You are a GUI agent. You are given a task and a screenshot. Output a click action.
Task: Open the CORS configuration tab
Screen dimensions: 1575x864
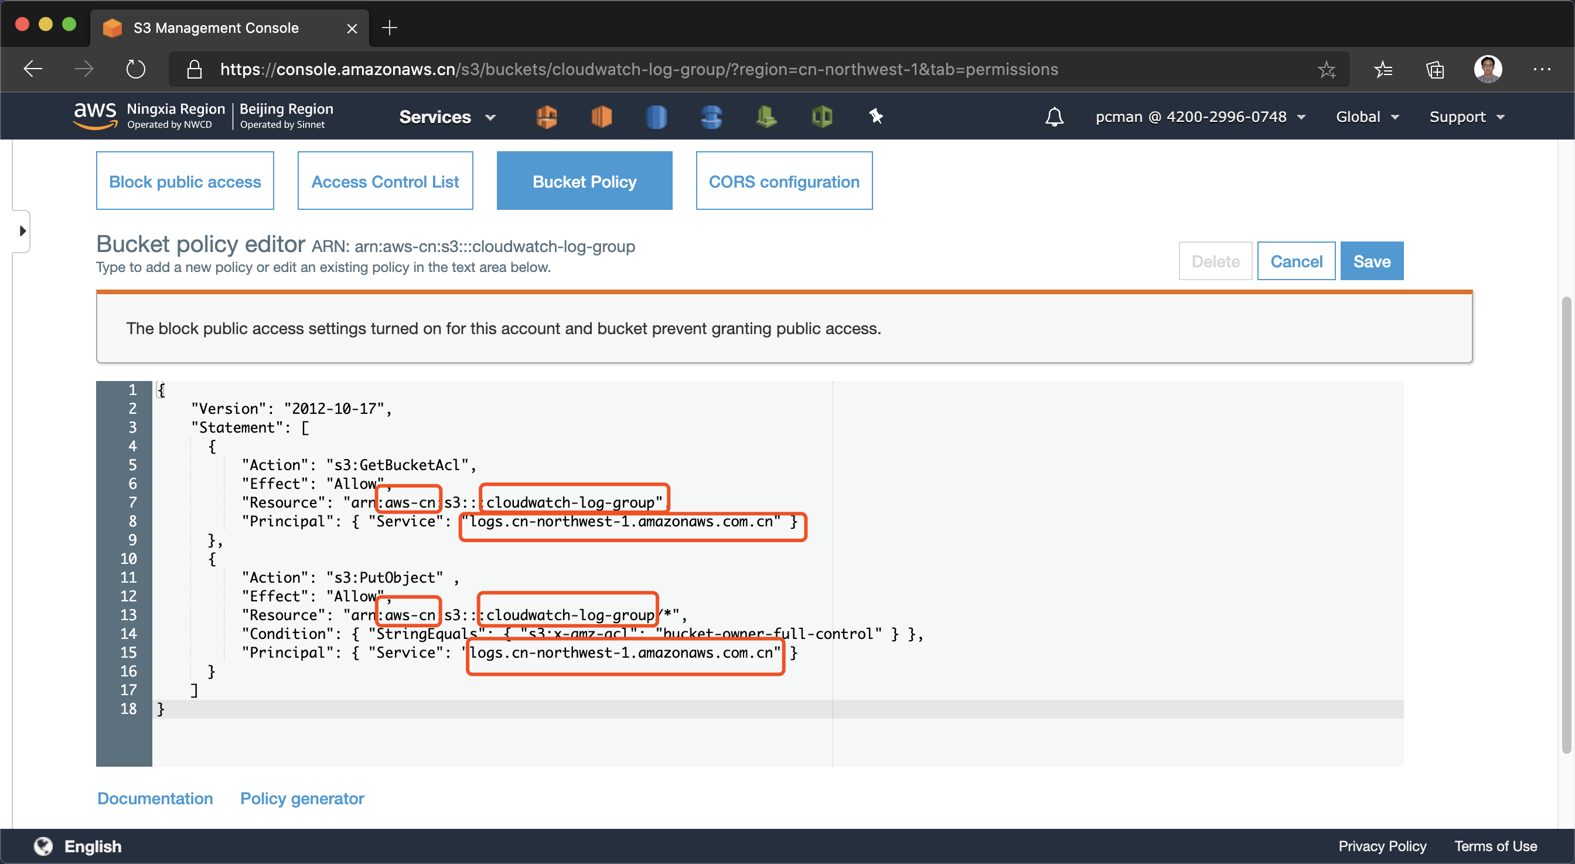(x=784, y=181)
